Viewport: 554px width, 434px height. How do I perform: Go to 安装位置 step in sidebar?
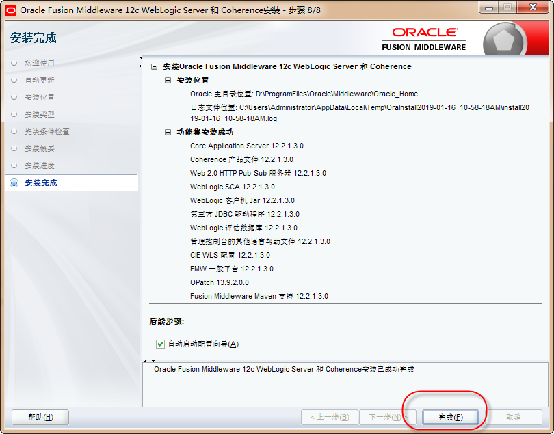(x=40, y=97)
